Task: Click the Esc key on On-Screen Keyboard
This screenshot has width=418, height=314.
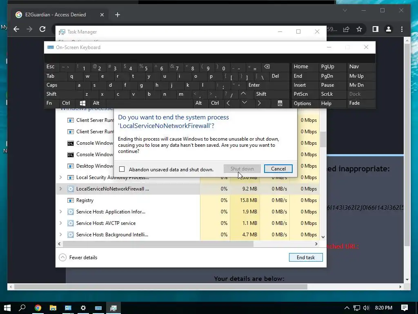Action: (52, 67)
